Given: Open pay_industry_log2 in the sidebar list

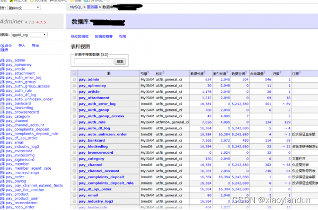Looking at the screenshot, I should coord(22,147).
